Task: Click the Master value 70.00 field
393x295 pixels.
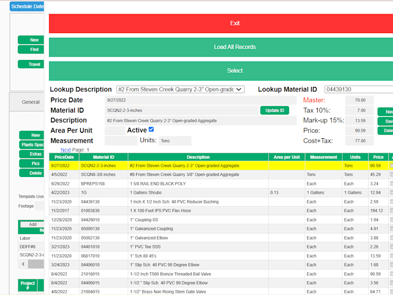Action: tap(360, 100)
